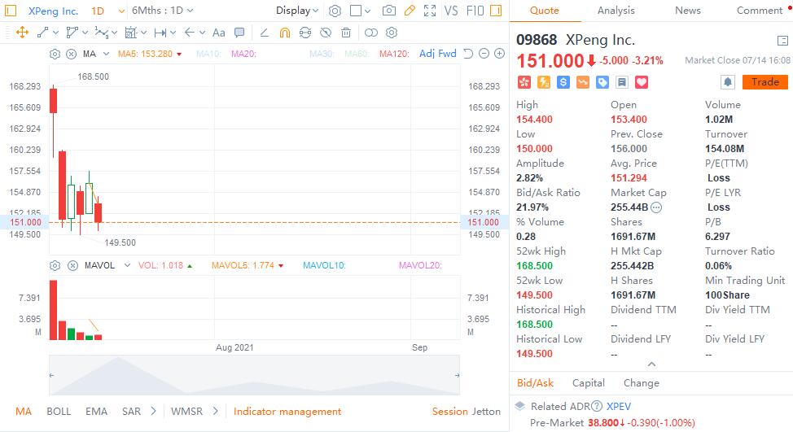Toggle the drawing pencil tool

[x=410, y=11]
